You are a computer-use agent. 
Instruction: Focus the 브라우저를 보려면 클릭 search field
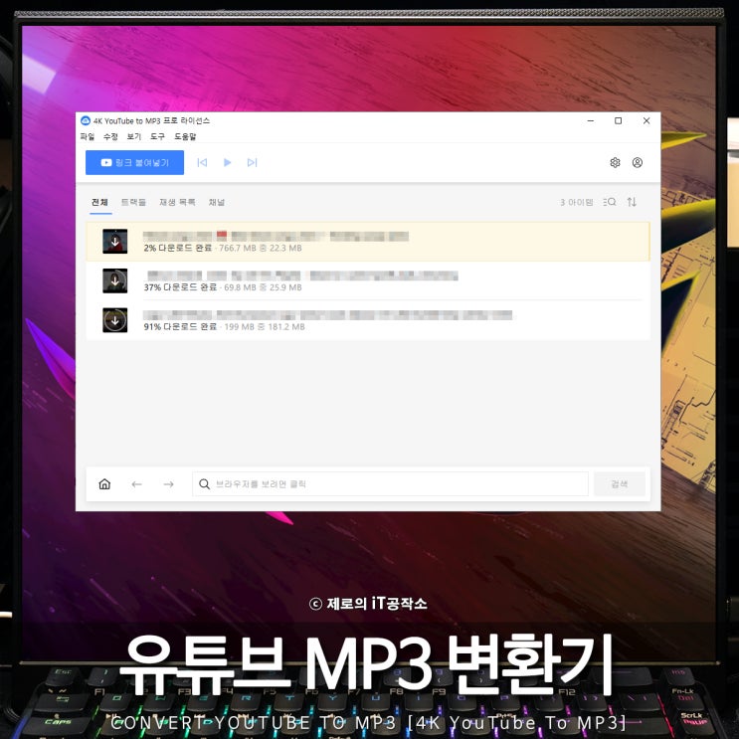tap(390, 484)
